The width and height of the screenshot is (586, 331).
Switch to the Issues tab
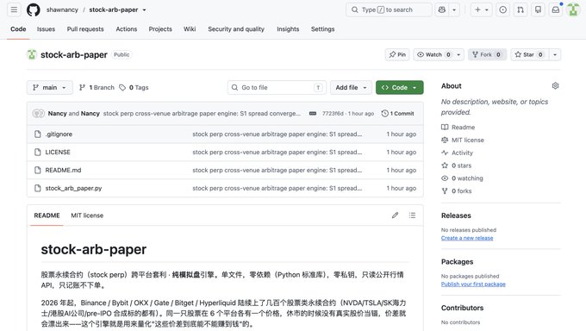[x=46, y=28]
